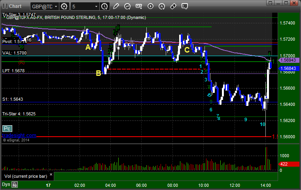Start bar replay play button

click(150, 6)
